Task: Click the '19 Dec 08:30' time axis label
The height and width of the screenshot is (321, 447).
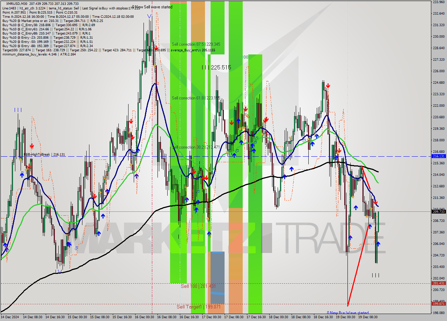Action: (368, 317)
